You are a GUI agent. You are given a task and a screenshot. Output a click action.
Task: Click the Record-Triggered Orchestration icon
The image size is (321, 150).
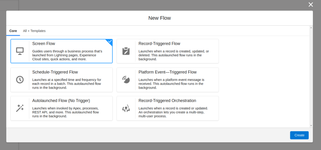pos(126,108)
